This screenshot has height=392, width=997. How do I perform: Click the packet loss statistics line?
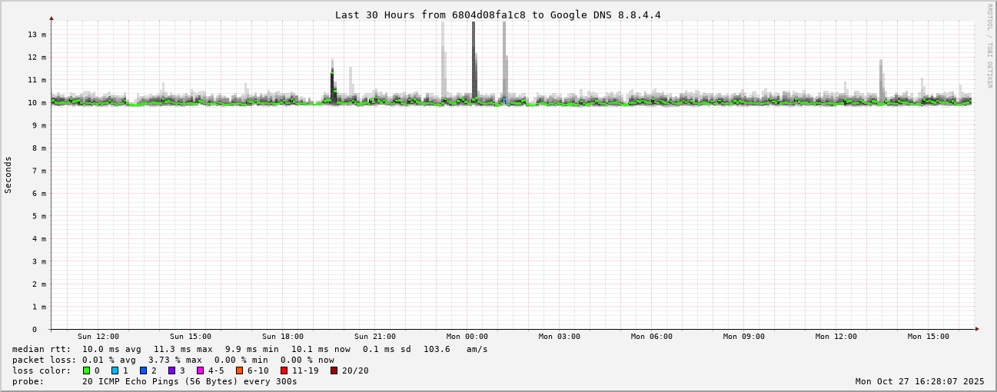coord(173,360)
